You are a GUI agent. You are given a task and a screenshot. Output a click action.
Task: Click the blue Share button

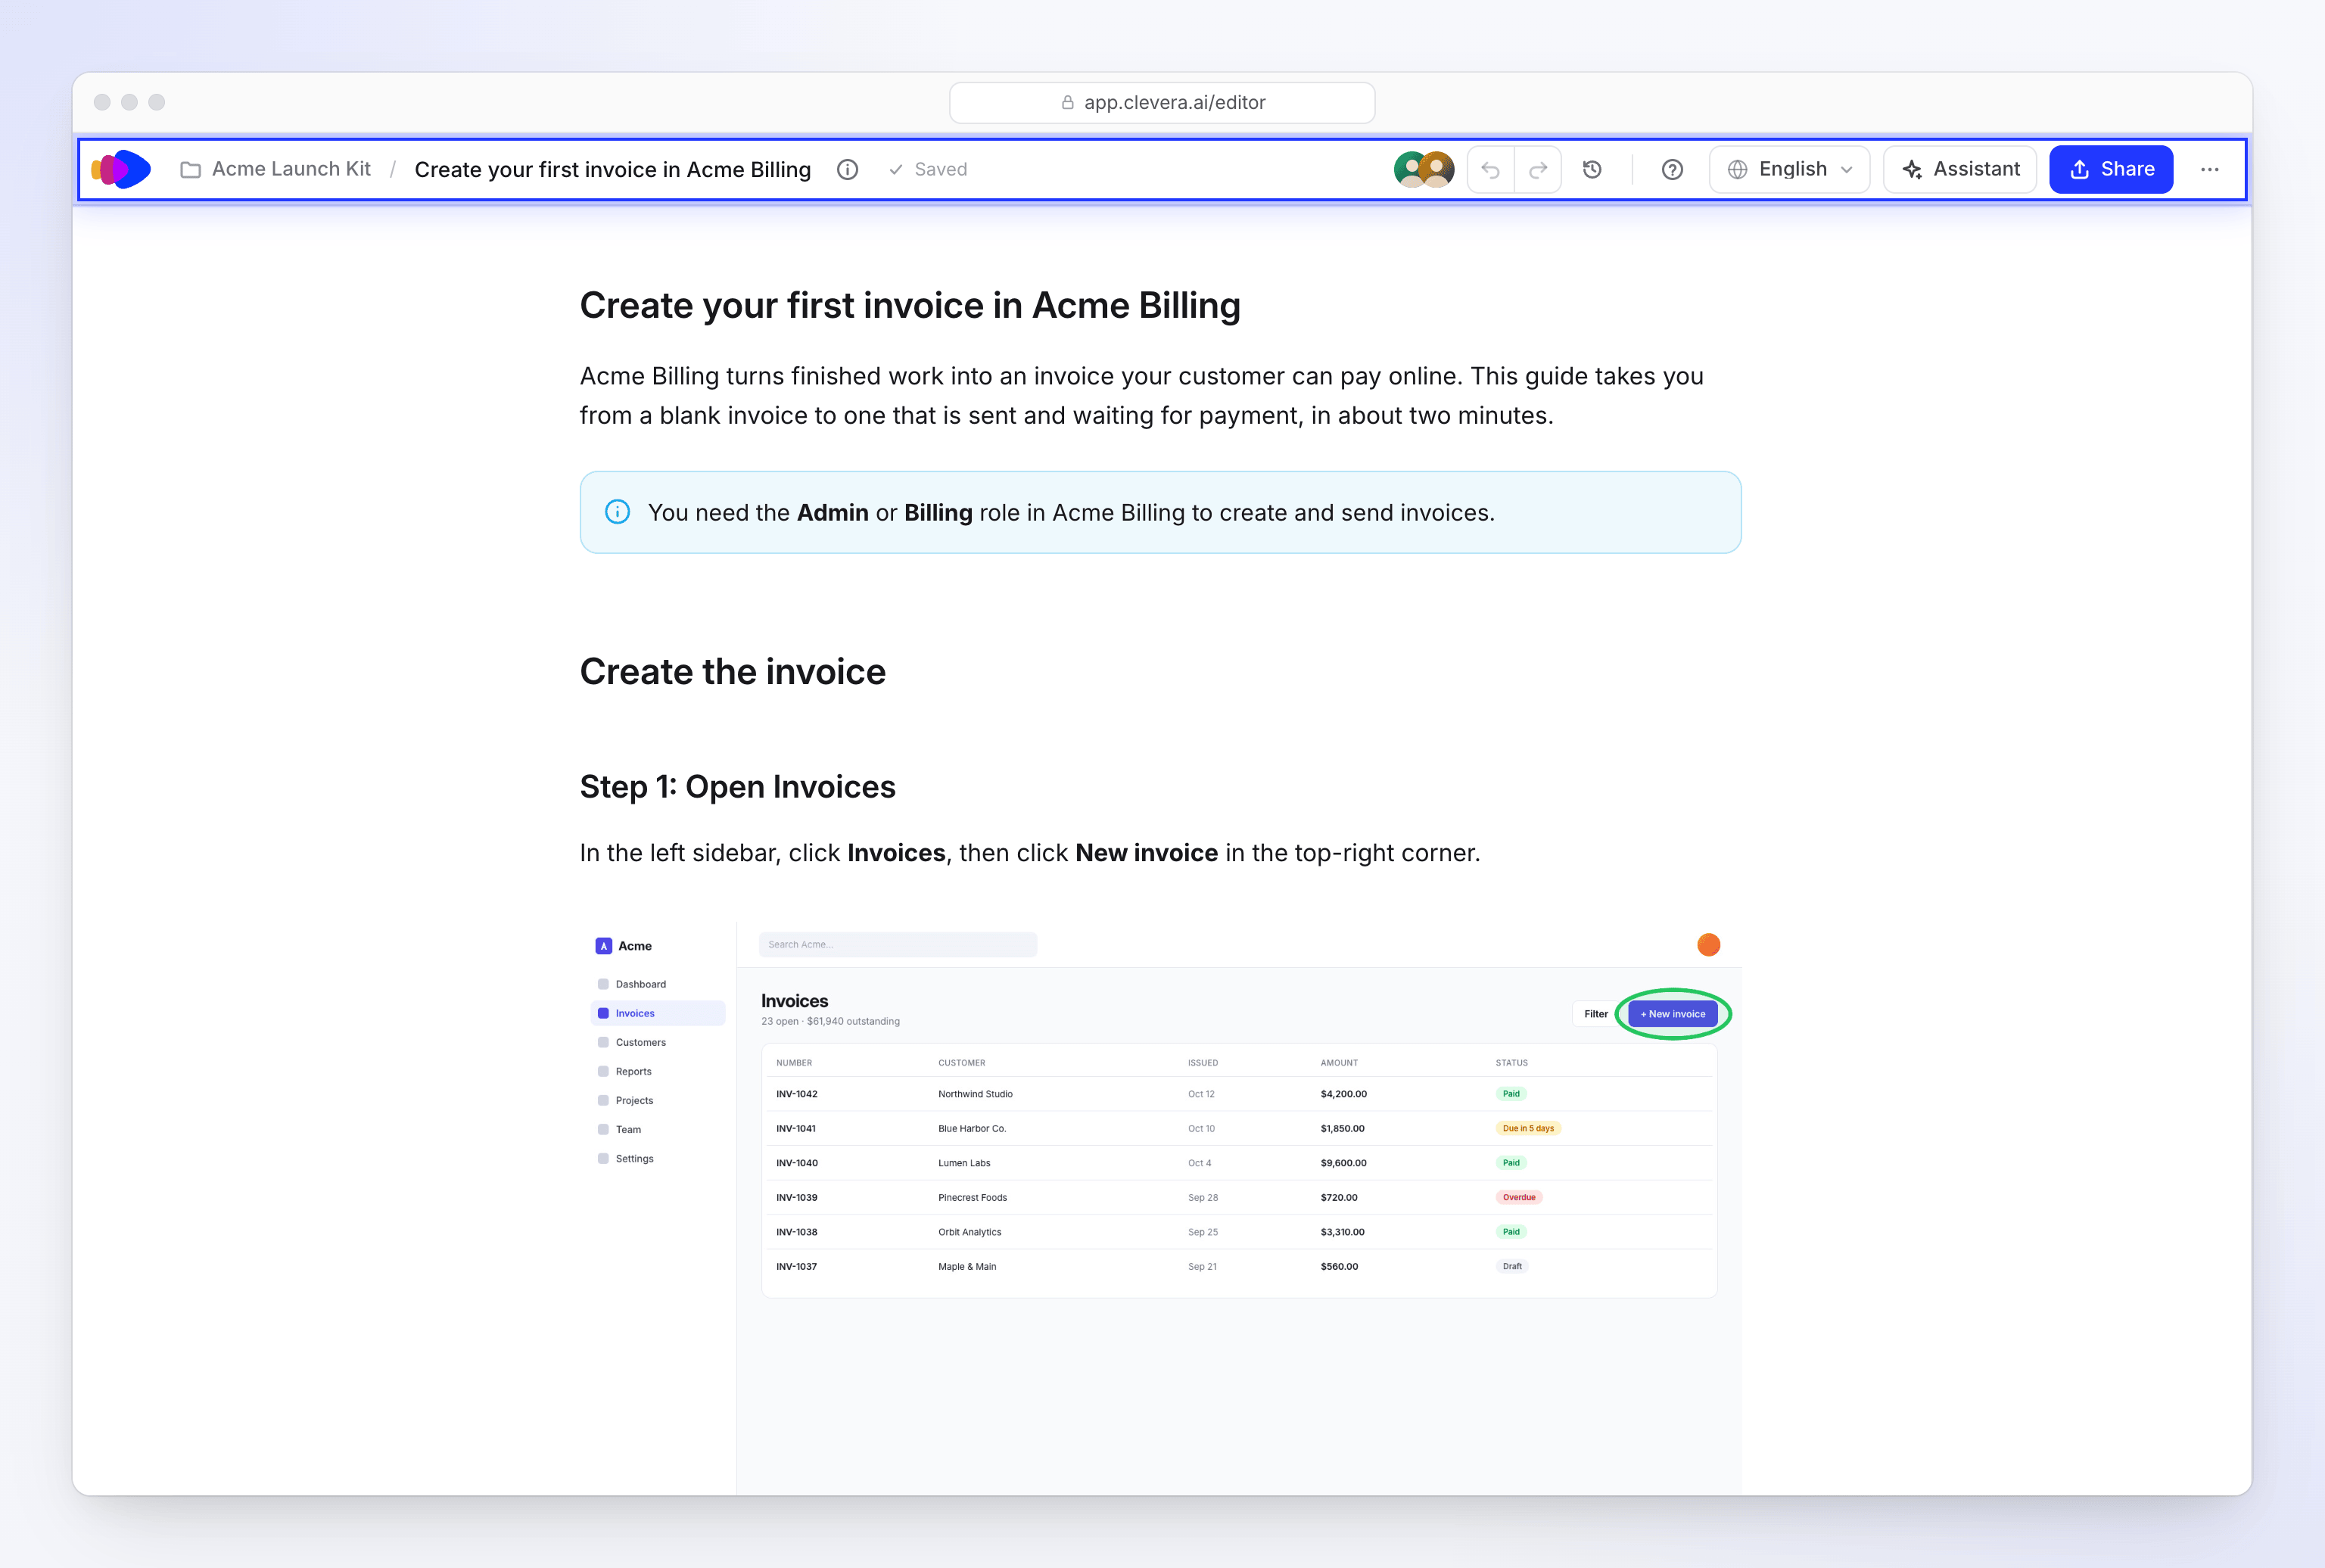coord(2111,169)
